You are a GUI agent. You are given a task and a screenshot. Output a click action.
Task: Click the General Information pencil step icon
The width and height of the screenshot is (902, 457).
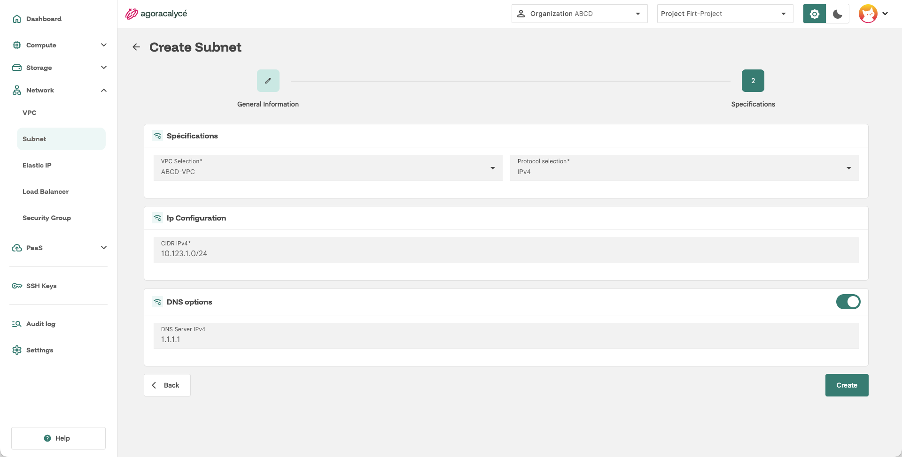268,81
